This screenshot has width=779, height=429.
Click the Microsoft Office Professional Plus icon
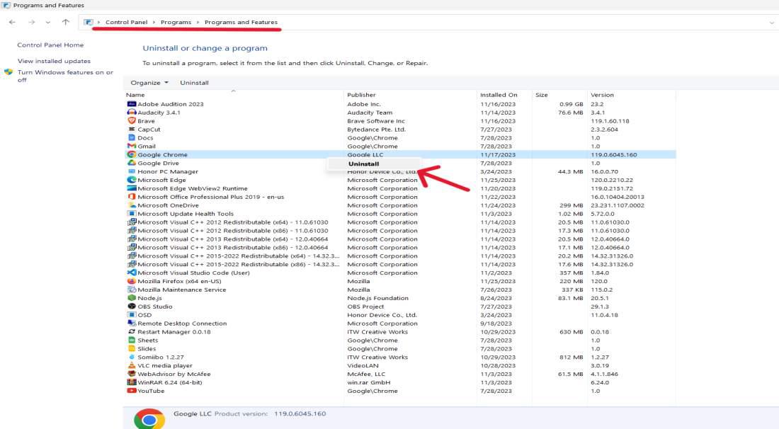132,197
